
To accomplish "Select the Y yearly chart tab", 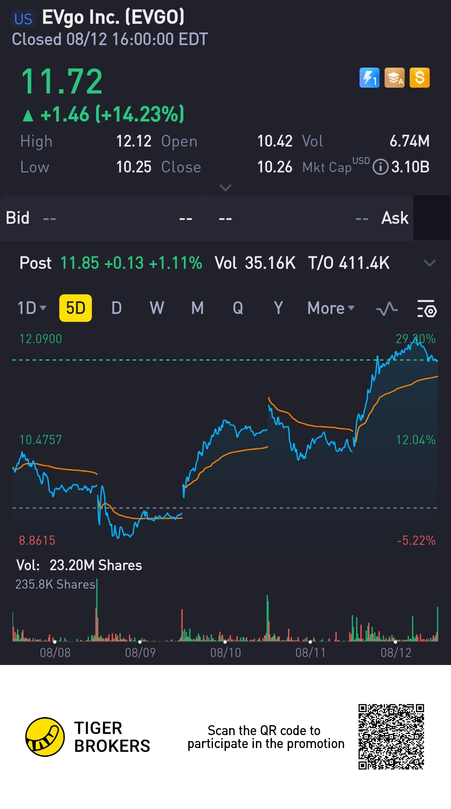I will pyautogui.click(x=279, y=308).
